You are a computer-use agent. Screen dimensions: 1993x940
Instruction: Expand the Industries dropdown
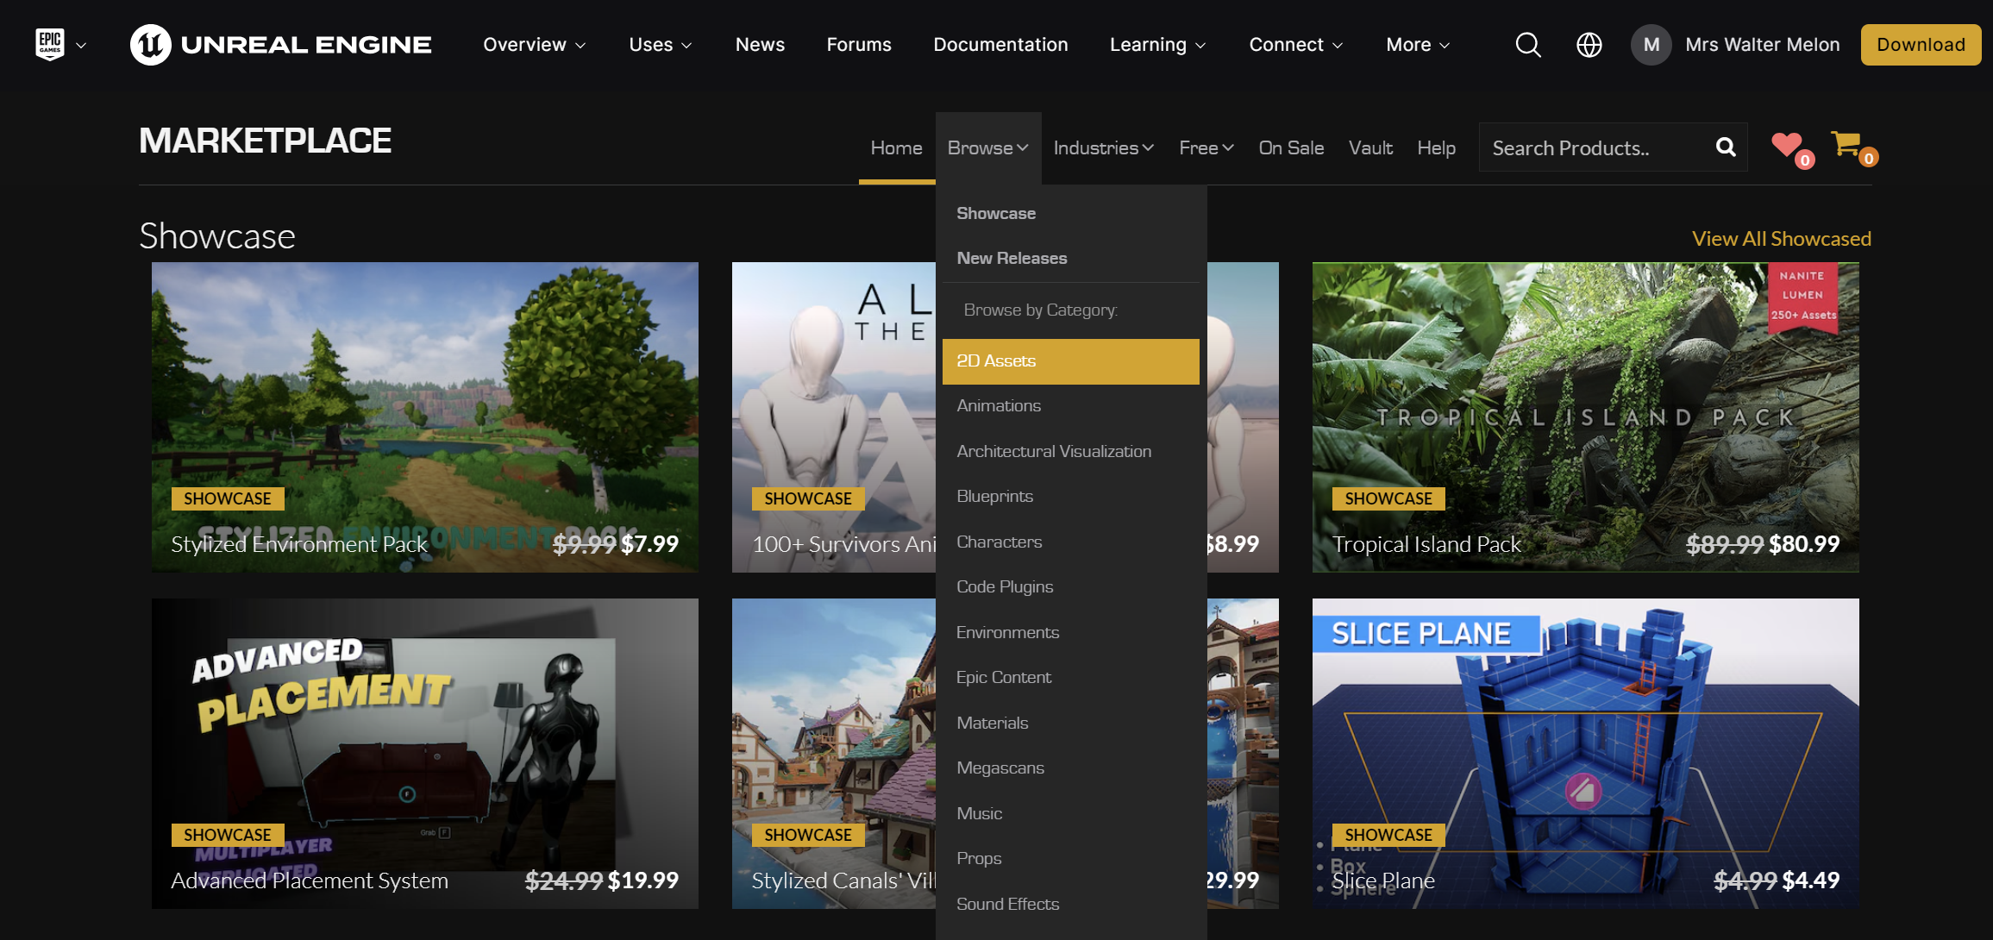1104,148
